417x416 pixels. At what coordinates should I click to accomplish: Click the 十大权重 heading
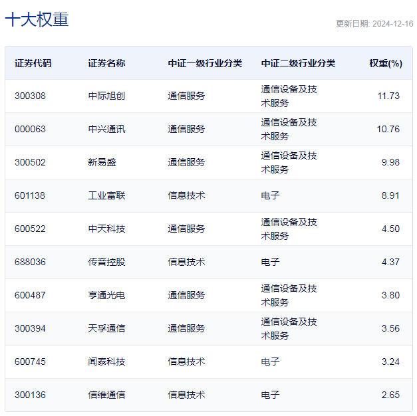click(37, 19)
